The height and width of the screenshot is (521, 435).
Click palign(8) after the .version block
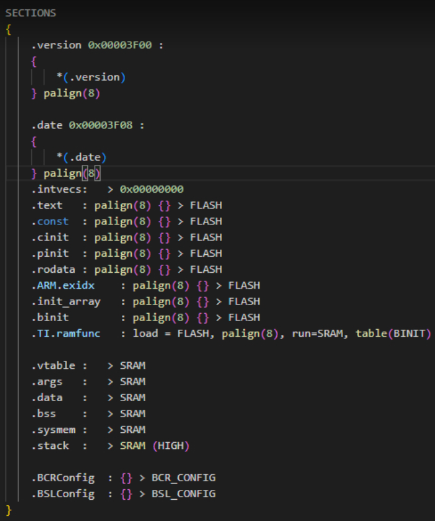pos(72,93)
